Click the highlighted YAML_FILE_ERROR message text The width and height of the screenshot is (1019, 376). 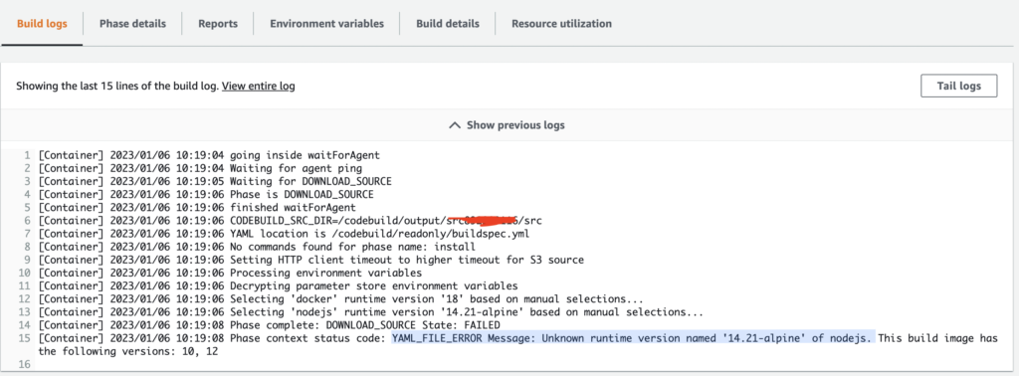633,338
